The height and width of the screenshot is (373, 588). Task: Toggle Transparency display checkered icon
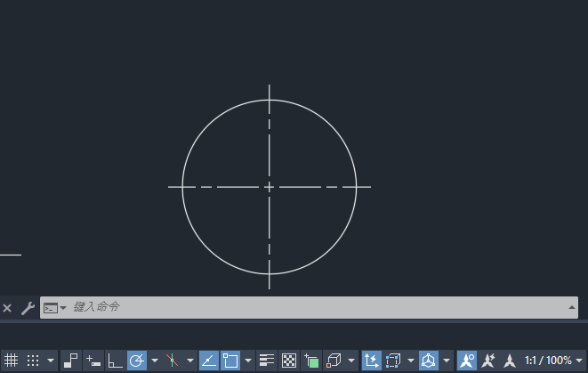pos(289,361)
